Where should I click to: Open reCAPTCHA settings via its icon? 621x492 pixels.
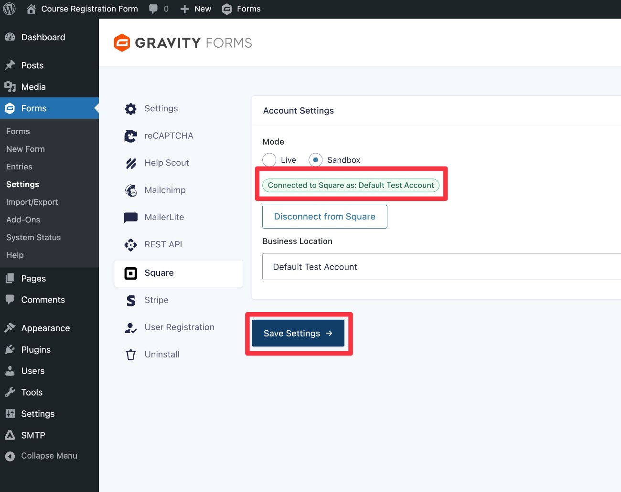130,136
